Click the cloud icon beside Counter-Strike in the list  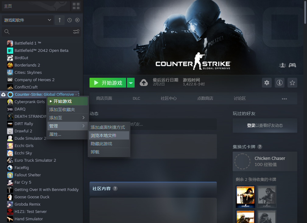pos(3,95)
